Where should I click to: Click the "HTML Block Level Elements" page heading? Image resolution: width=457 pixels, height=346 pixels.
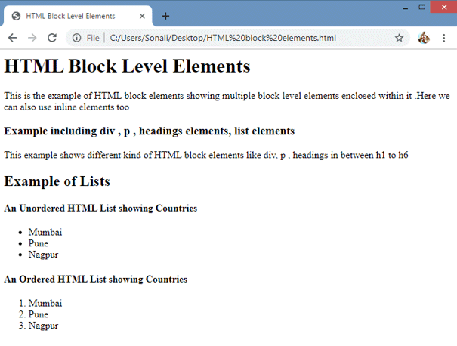(127, 66)
